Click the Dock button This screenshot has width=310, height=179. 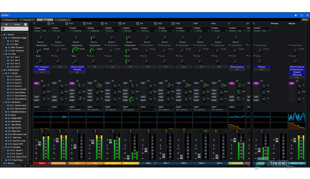305,20
